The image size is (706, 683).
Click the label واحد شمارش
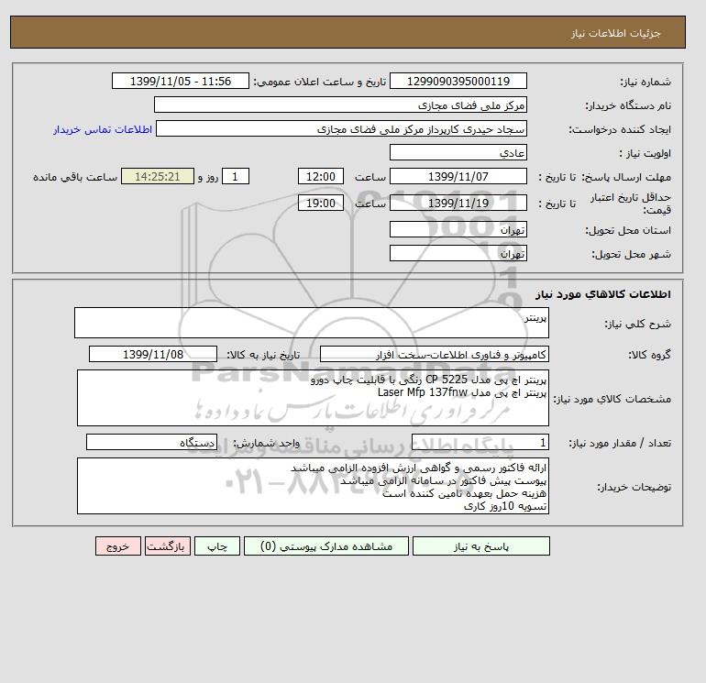[266, 443]
